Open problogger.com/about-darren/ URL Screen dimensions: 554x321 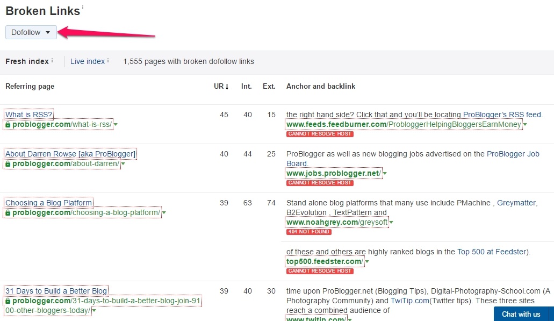[x=66, y=163]
